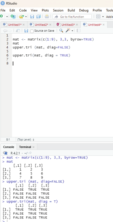Save current document using editor toolbar disk icon
The height and width of the screenshot is (222, 113).
[26, 30]
